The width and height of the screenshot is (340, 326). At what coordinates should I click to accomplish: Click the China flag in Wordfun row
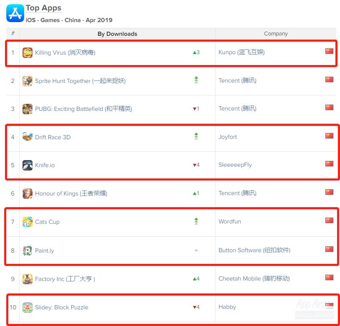329,221
